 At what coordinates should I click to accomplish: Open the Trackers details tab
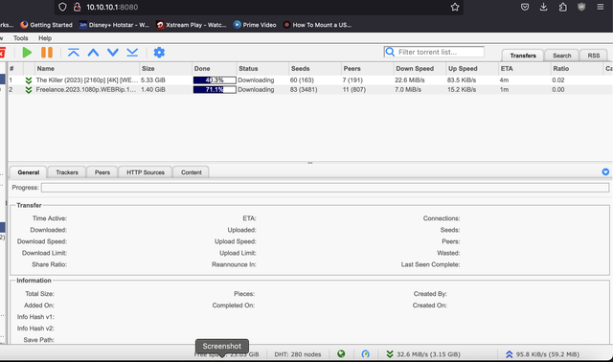tap(67, 172)
